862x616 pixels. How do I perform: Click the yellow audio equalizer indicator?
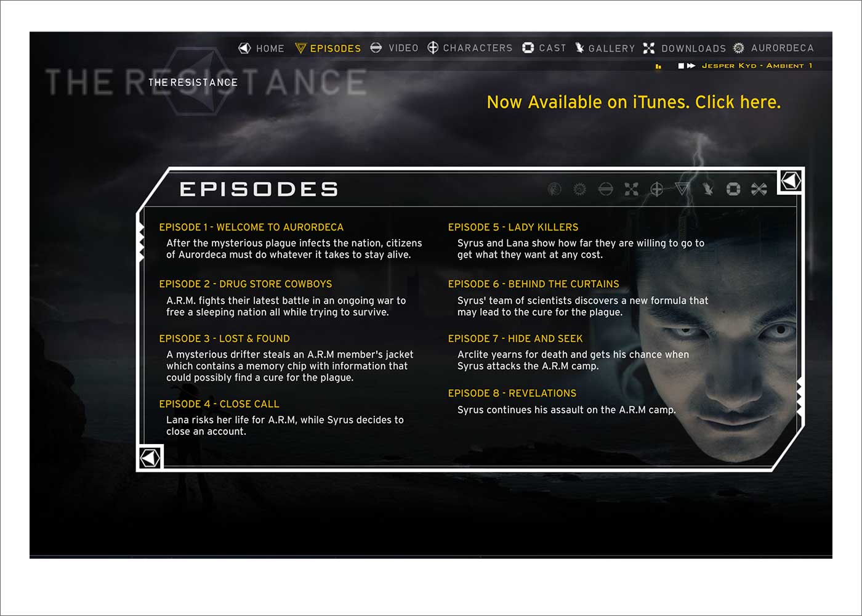pos(658,67)
